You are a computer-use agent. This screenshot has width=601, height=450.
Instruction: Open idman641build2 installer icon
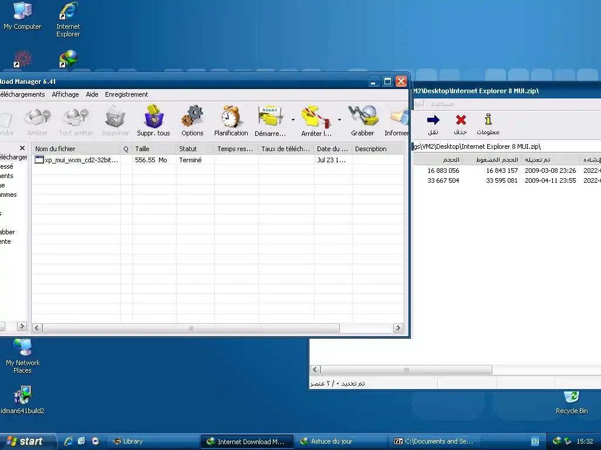point(22,400)
